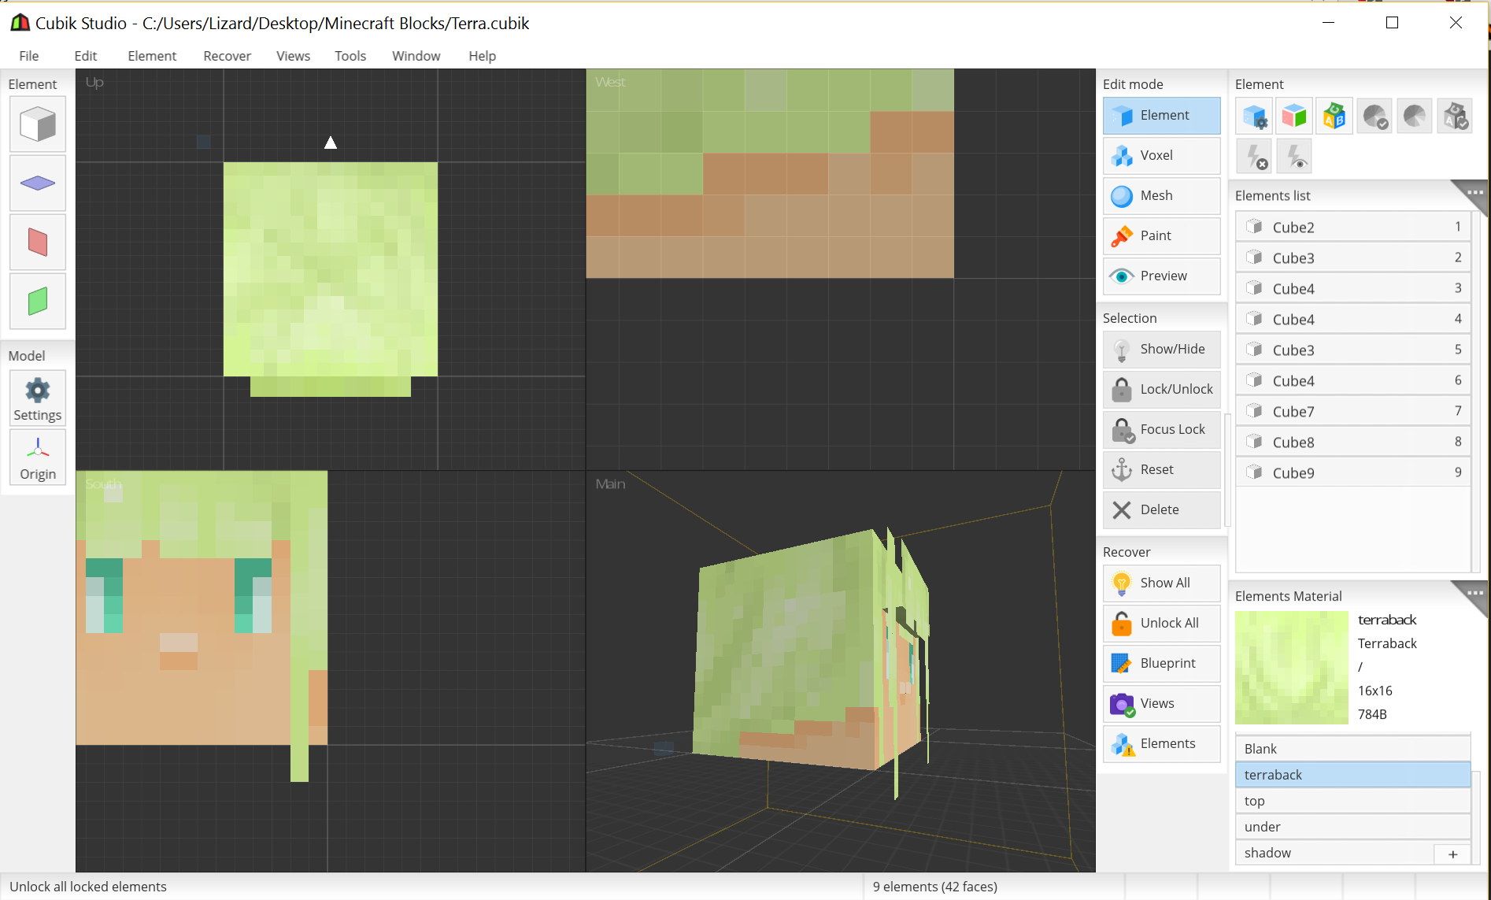Reset the selection with the anchor button

click(1161, 469)
